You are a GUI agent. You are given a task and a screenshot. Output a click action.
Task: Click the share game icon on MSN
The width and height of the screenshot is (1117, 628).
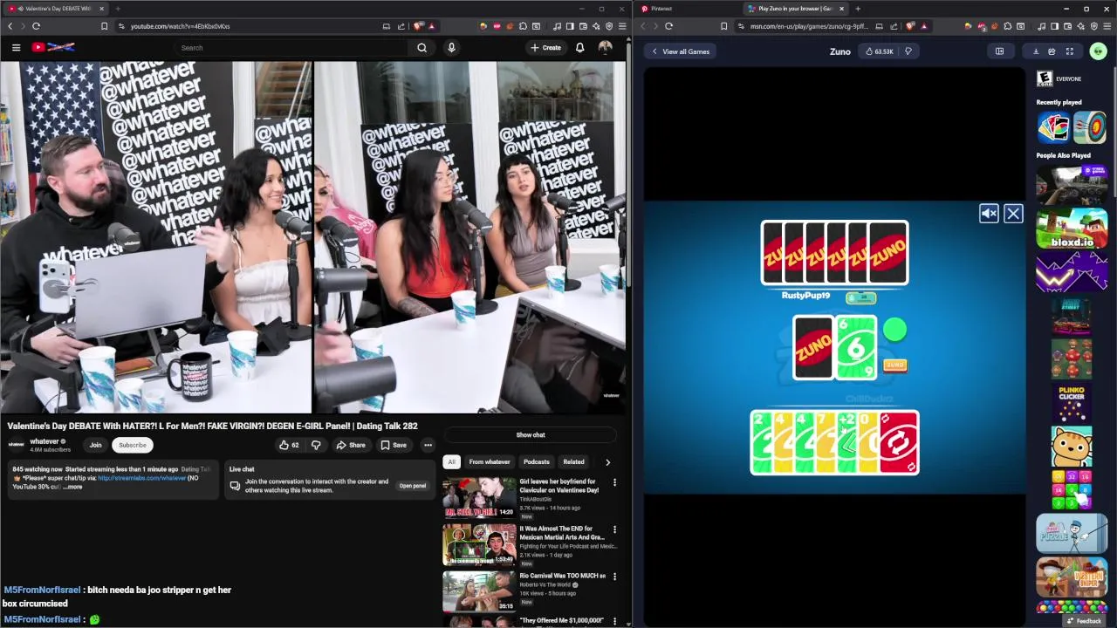pyautogui.click(x=1052, y=51)
